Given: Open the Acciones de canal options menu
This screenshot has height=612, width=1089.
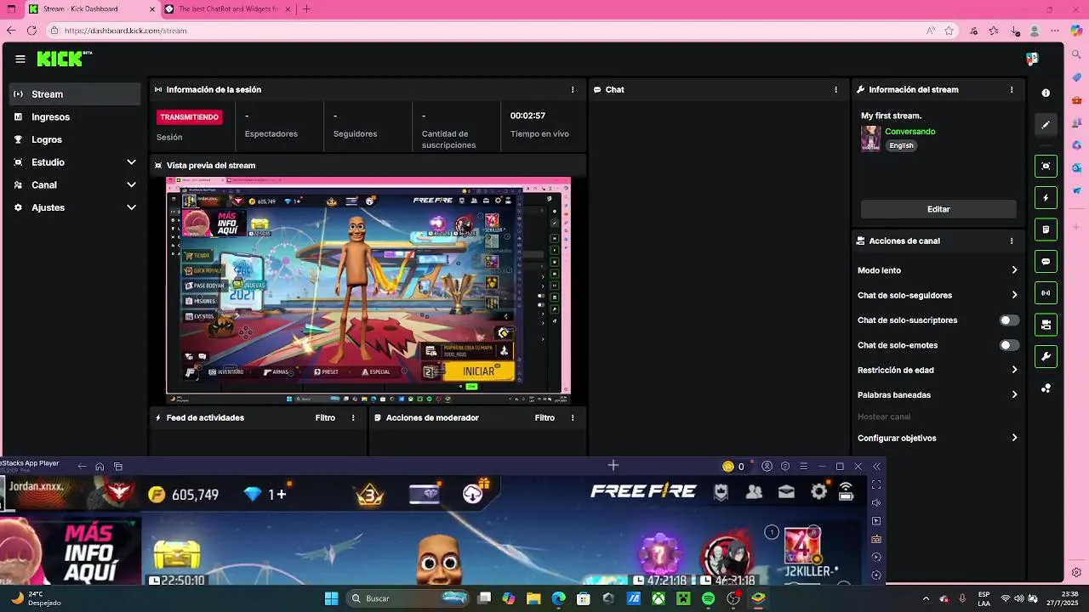Looking at the screenshot, I should point(1012,241).
